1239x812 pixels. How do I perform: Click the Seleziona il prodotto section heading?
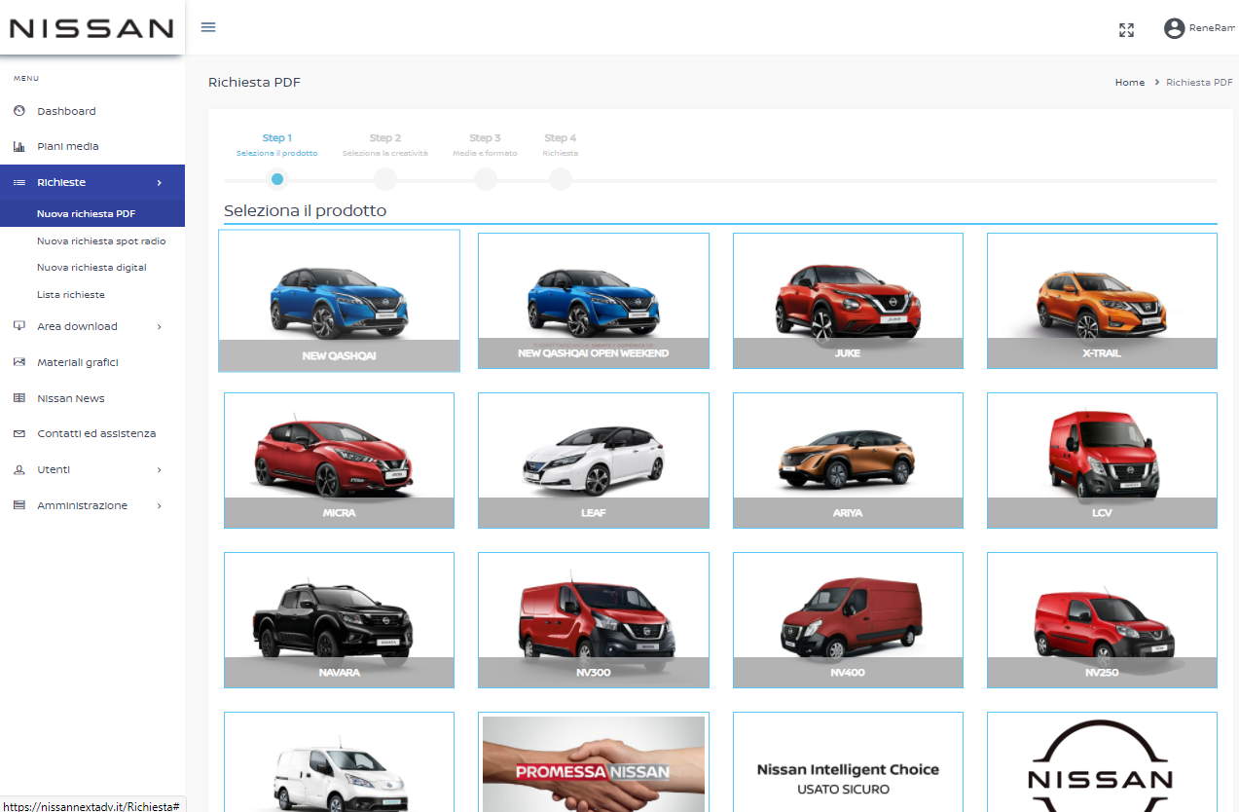click(305, 211)
